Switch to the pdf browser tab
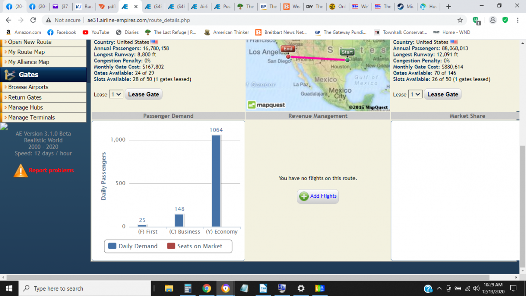The image size is (526, 296). point(107,7)
